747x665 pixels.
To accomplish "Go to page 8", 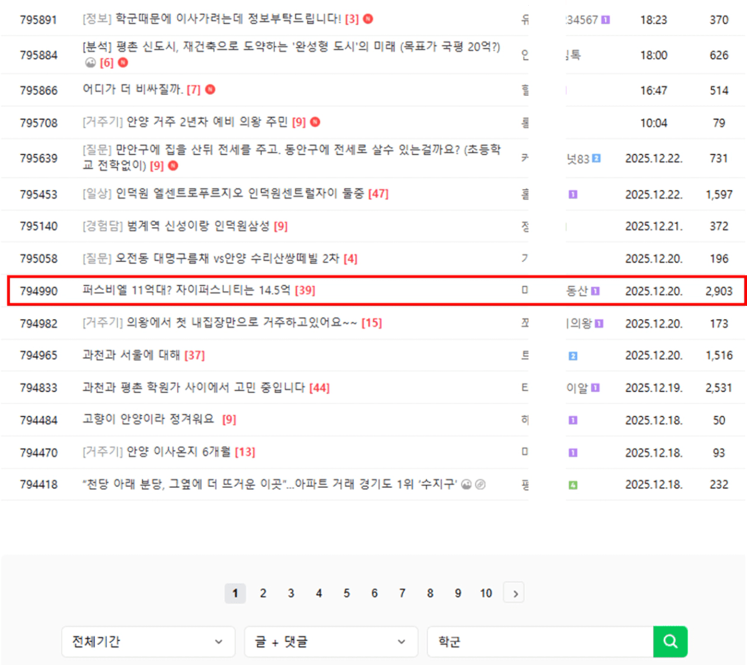I will pos(430,593).
